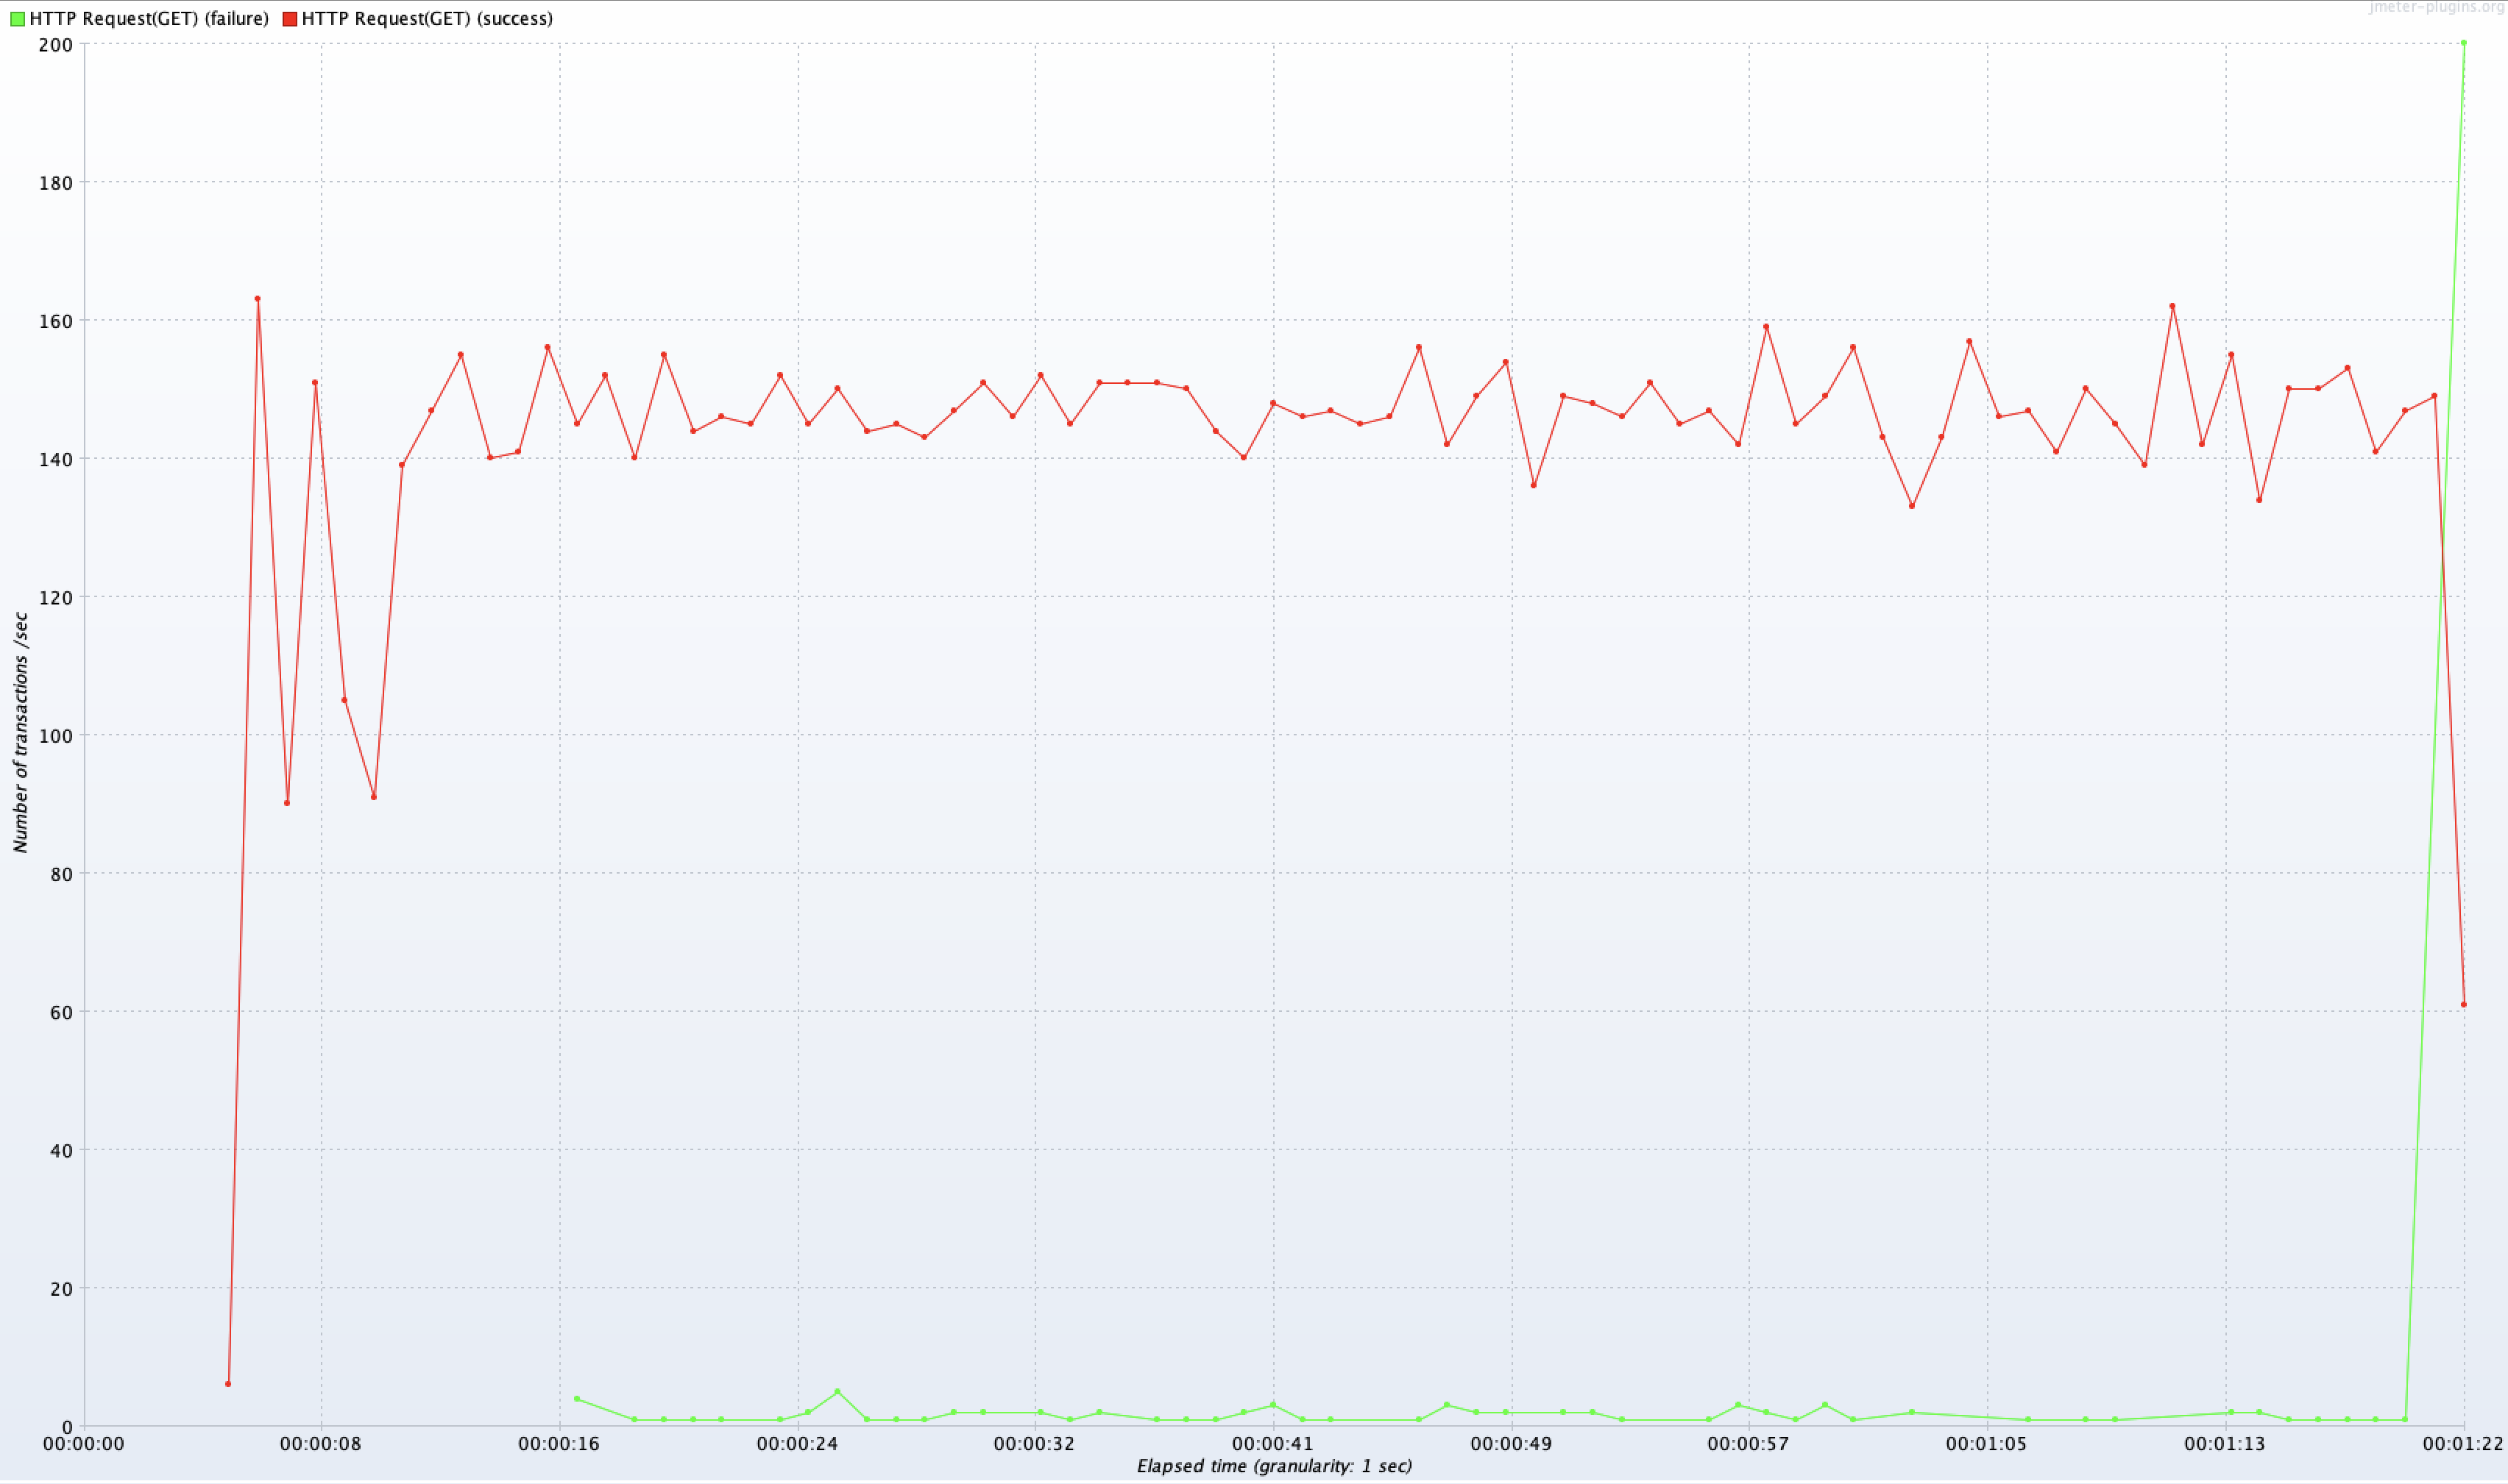Select the last red success point near 60
Image resolution: width=2508 pixels, height=1484 pixels.
(x=2464, y=1005)
